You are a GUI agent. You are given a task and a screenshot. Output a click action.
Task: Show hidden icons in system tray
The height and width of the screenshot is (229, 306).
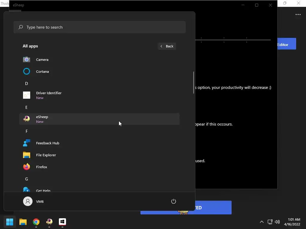coord(262,222)
